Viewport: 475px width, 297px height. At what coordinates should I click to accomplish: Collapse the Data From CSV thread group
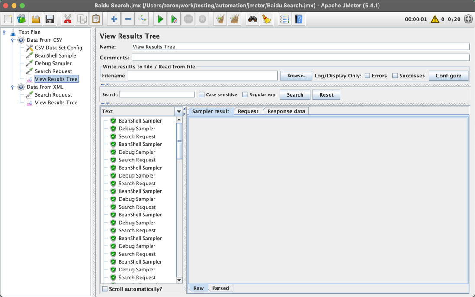coord(13,40)
